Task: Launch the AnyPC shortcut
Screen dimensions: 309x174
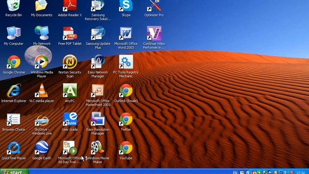Action: tap(70, 90)
